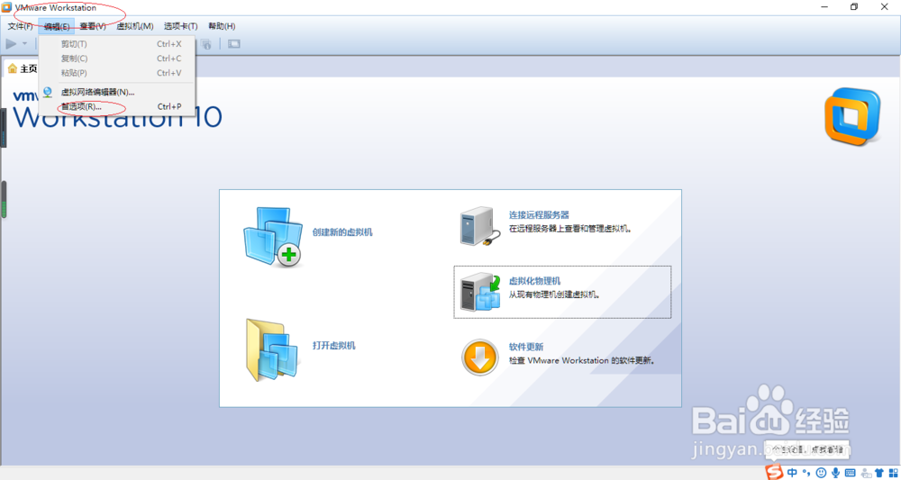Open the 虚拟机(M) menu
The height and width of the screenshot is (480, 901).
(x=135, y=26)
